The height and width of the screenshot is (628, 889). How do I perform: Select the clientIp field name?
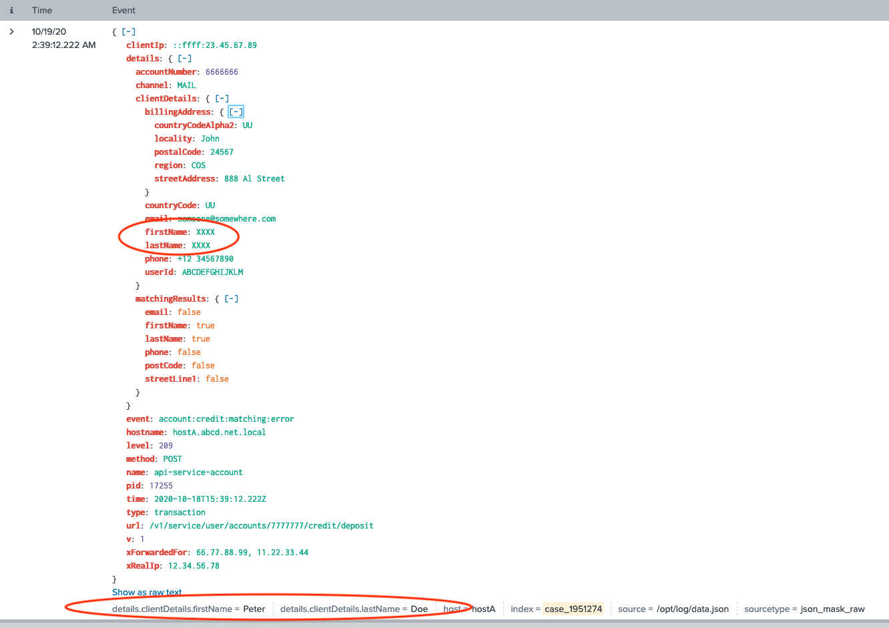[x=146, y=45]
